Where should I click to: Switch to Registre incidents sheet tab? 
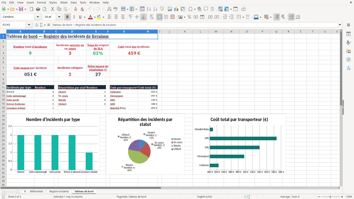pyautogui.click(x=59, y=191)
